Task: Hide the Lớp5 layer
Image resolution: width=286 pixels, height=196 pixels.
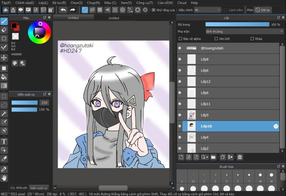Action: pos(180,115)
